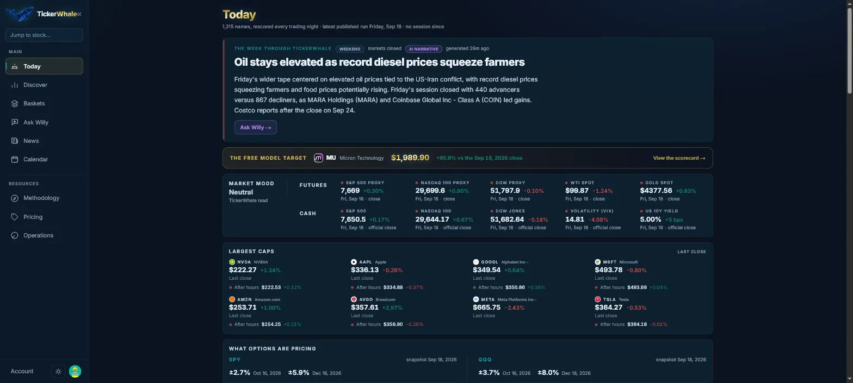Open the Methodology page
The width and height of the screenshot is (853, 383).
44,198
